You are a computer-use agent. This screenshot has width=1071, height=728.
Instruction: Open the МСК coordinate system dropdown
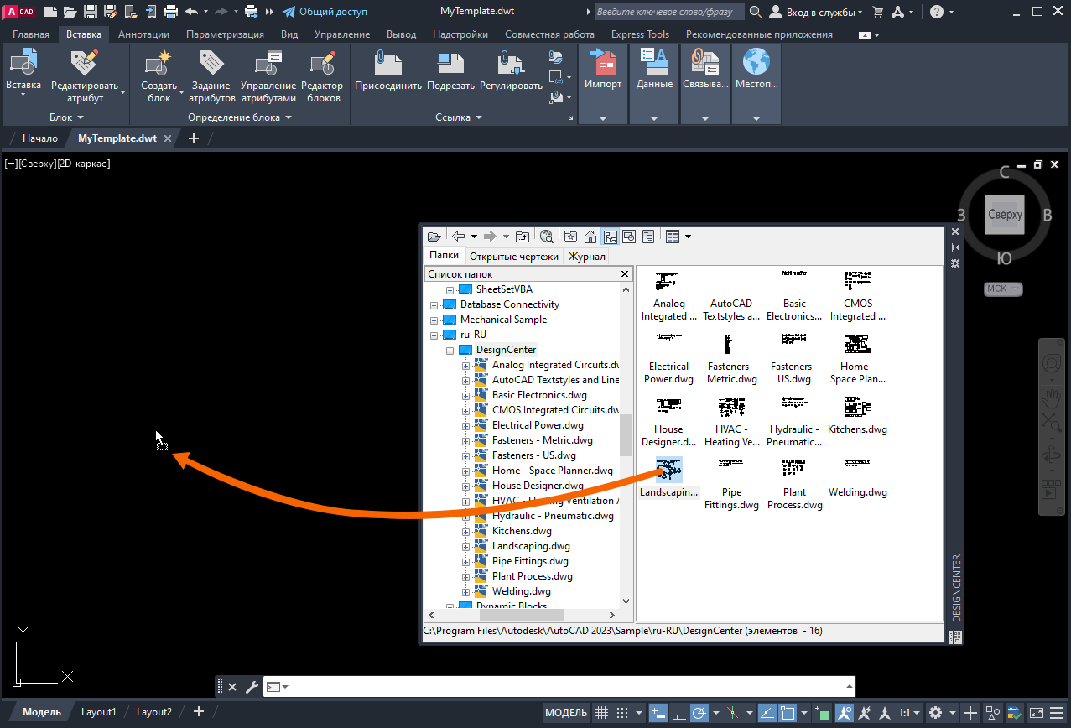[x=1003, y=289]
